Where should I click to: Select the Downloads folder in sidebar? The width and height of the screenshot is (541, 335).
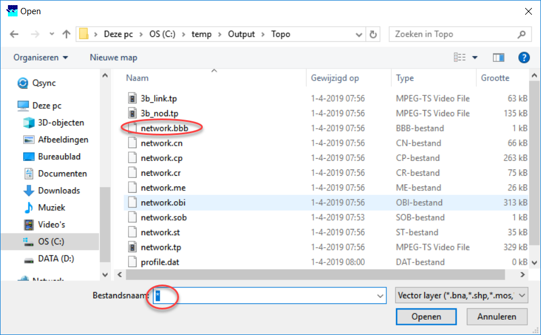(58, 190)
